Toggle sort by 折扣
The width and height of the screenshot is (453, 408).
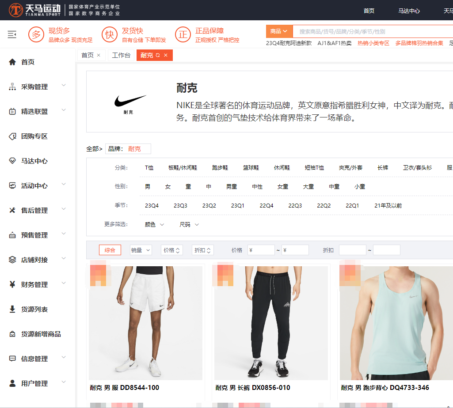point(202,250)
